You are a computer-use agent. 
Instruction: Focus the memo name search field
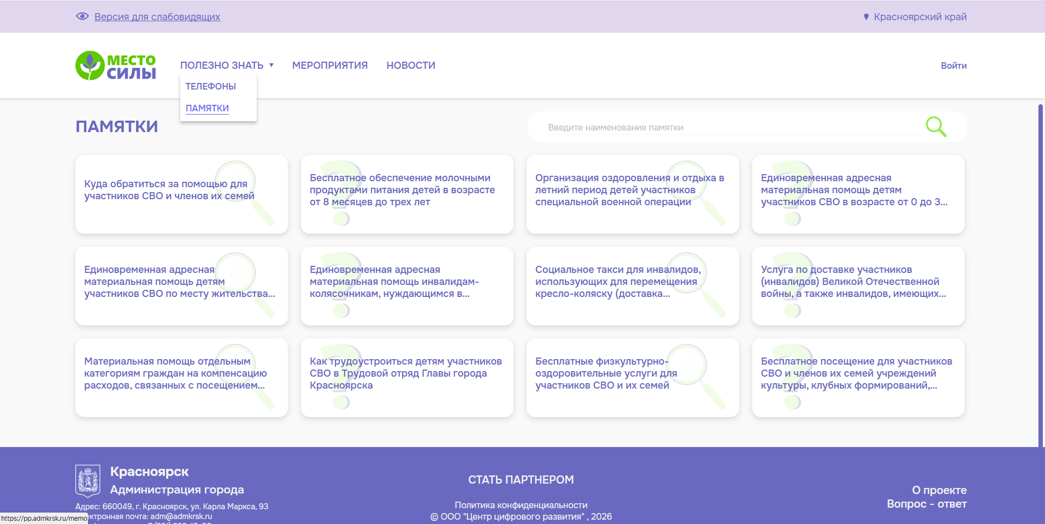[732, 127]
